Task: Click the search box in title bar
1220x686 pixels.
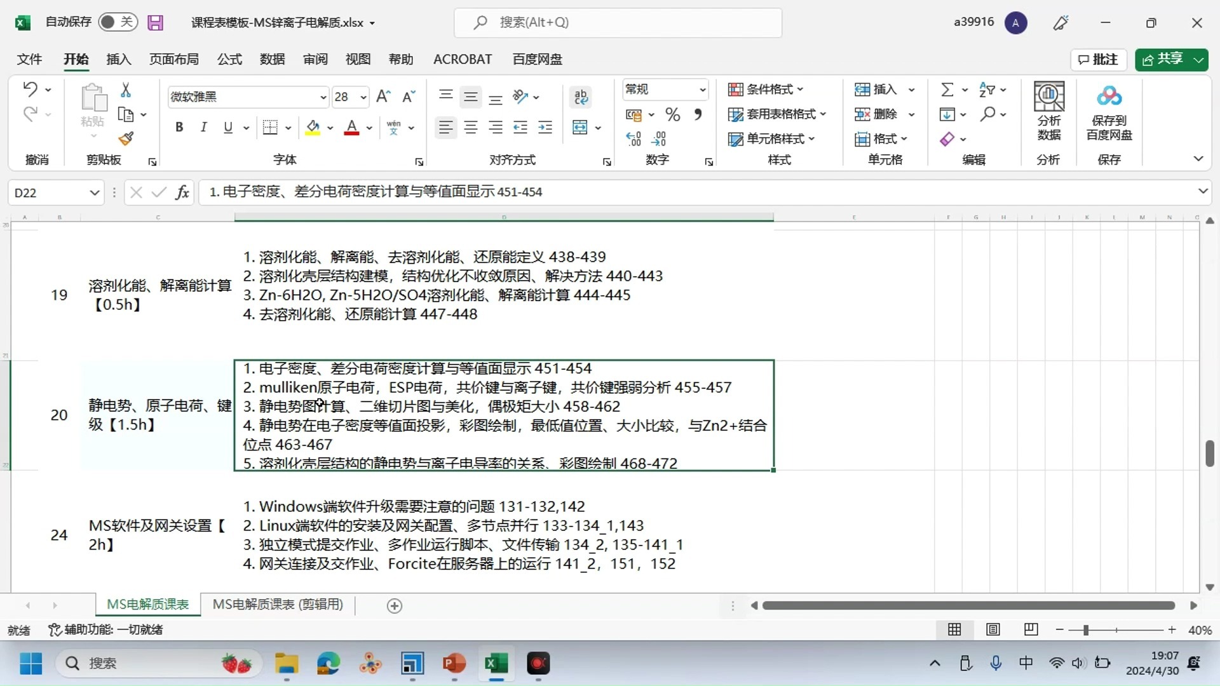Action: (x=618, y=22)
